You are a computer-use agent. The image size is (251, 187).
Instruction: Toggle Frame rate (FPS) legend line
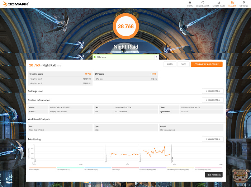click(x=43, y=169)
